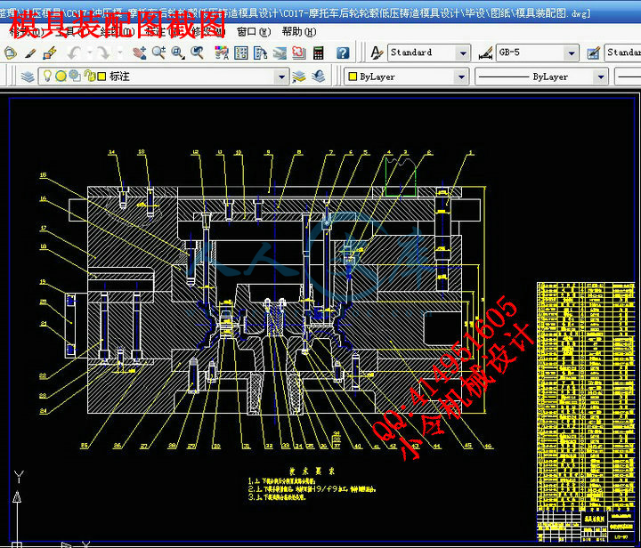This screenshot has width=641, height=548.
Task: Click the Match Properties brush icon
Action: click(30, 53)
